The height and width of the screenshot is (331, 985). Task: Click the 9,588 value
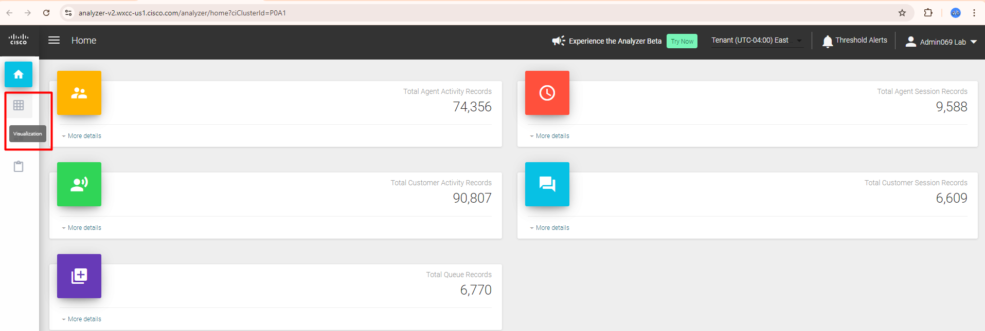pos(952,107)
